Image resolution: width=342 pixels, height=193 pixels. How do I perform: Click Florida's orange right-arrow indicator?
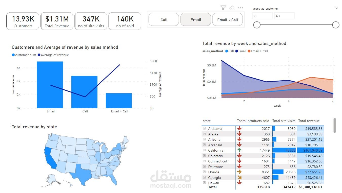(239, 172)
